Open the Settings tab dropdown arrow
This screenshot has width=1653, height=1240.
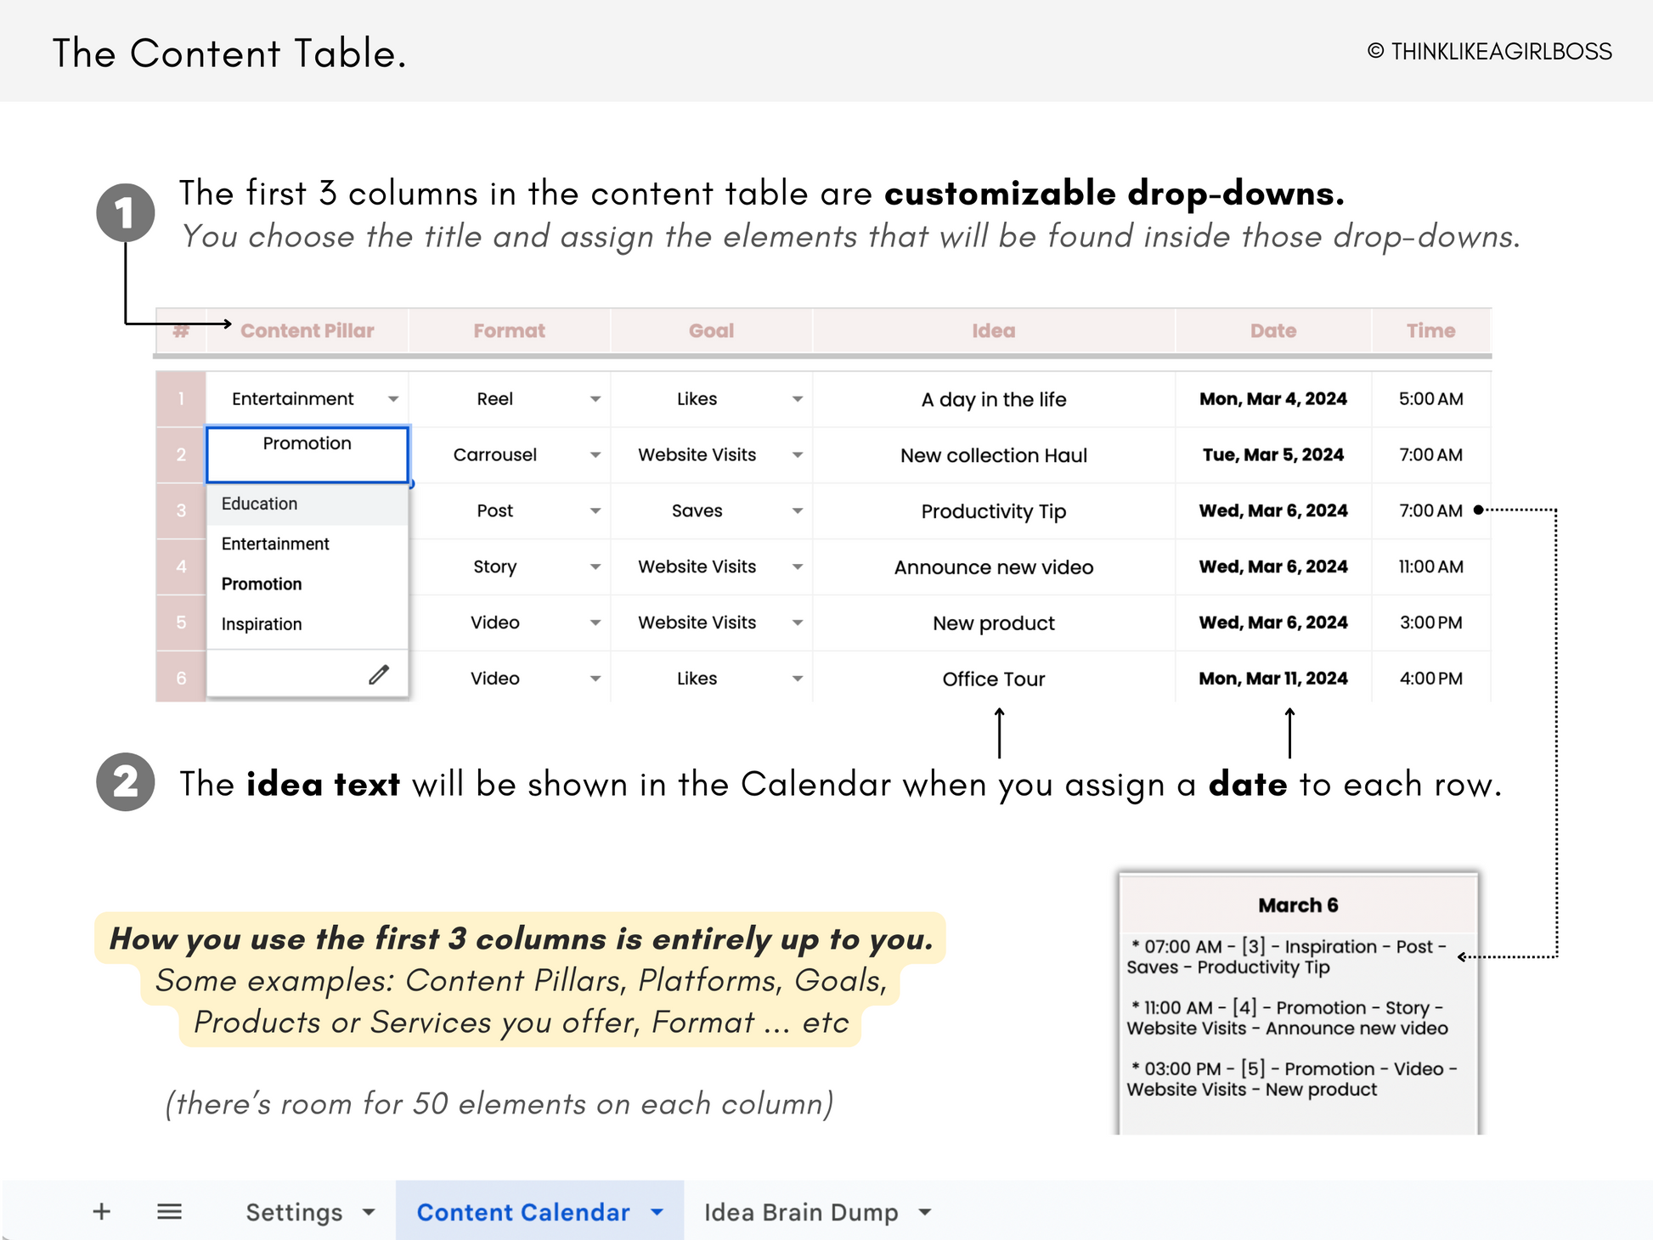point(369,1212)
